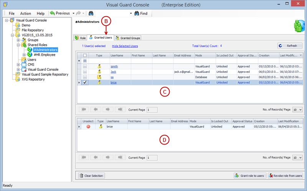This screenshot has height=191, width=307.
Task: Click the database user icon for sa
Action: pyautogui.click(x=99, y=77)
